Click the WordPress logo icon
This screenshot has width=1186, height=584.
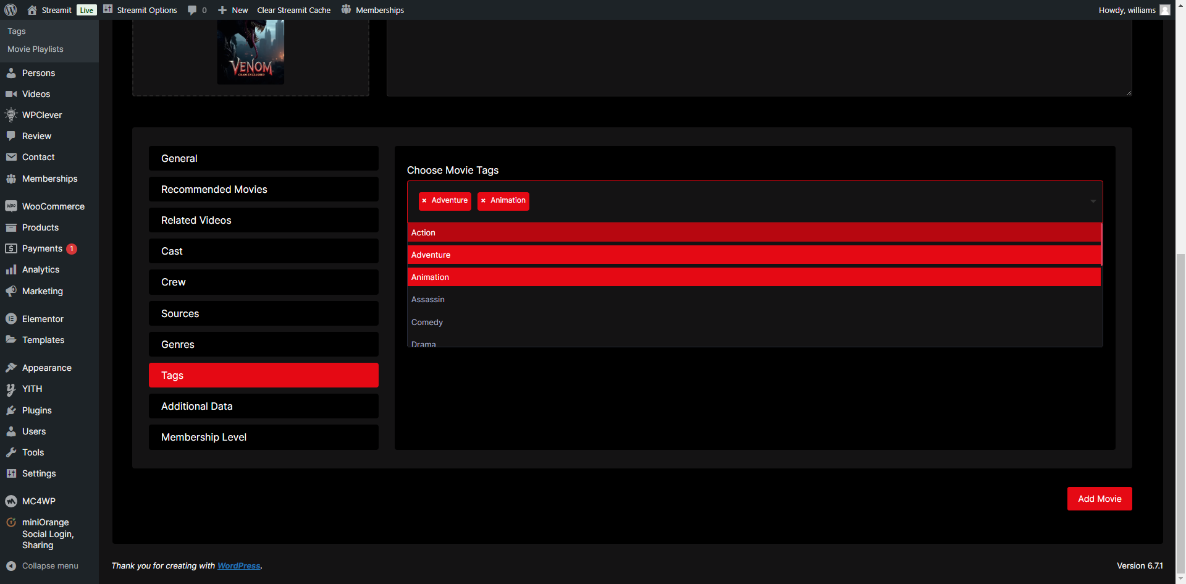[11, 10]
